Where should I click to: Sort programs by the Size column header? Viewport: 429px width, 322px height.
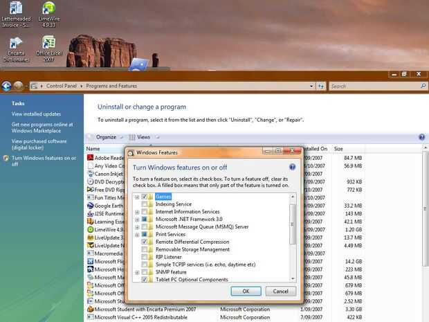[338, 149]
